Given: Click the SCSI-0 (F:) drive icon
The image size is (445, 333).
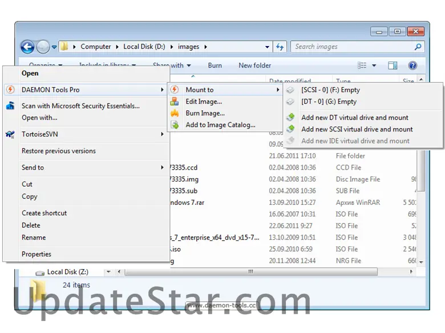Looking at the screenshot, I should (290, 90).
